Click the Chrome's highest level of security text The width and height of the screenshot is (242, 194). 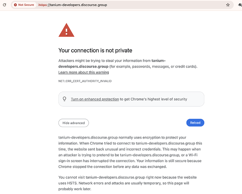coord(159,99)
